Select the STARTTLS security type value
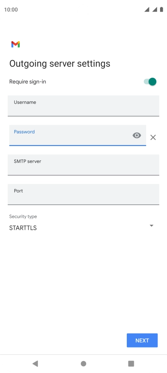167x373 pixels. [x=23, y=228]
